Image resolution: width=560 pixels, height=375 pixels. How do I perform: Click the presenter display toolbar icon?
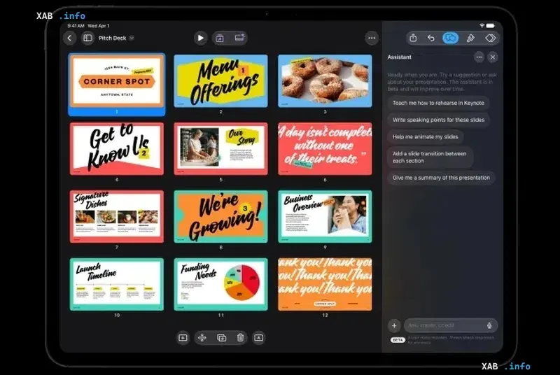tap(239, 38)
